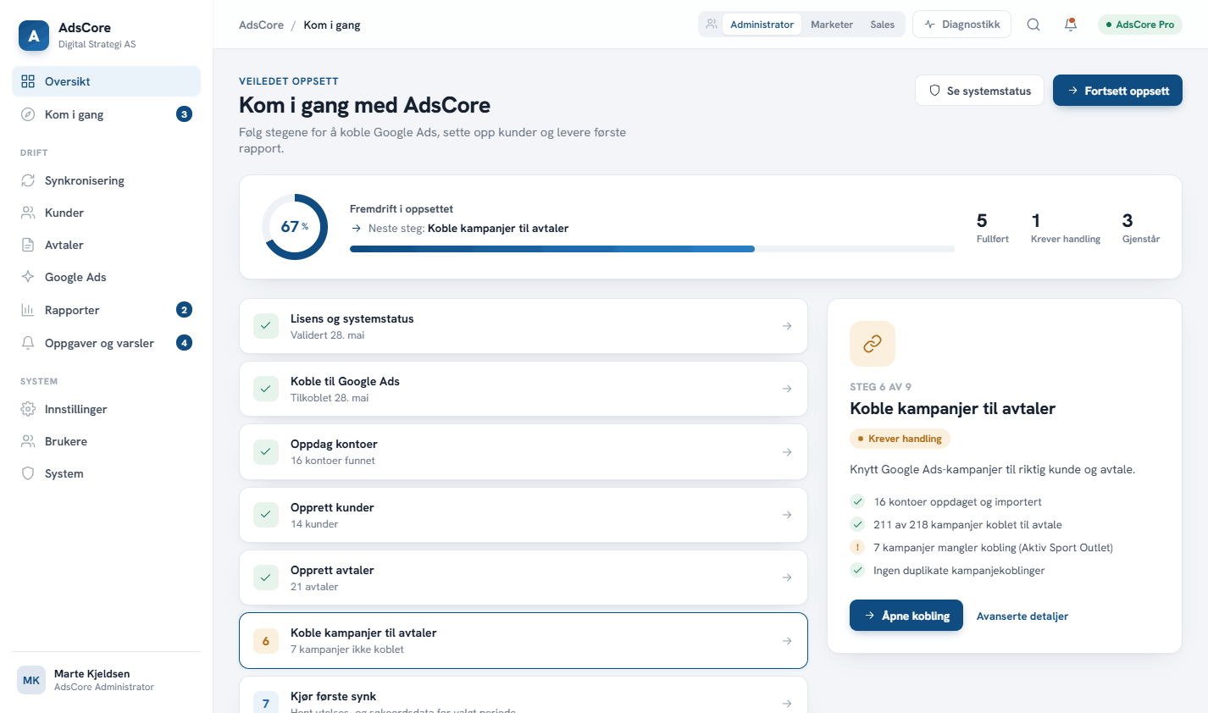
Task: Open Avanserte detaljer link
Action: 1022,616
